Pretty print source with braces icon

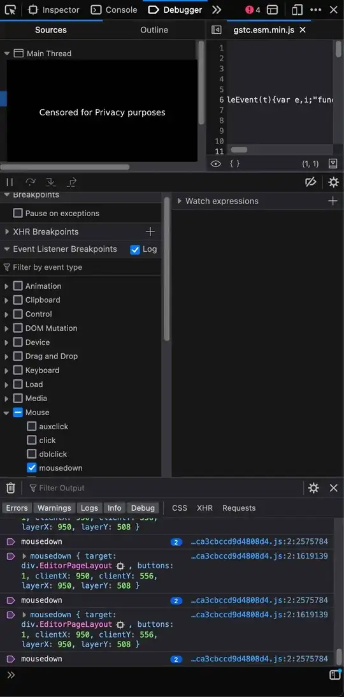(235, 164)
